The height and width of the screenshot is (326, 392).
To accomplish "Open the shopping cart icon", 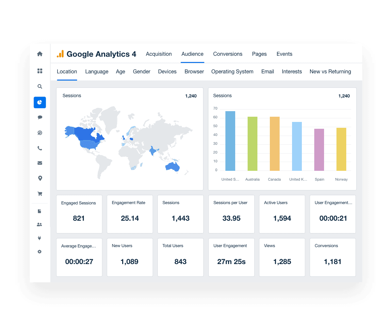I will [x=40, y=193].
